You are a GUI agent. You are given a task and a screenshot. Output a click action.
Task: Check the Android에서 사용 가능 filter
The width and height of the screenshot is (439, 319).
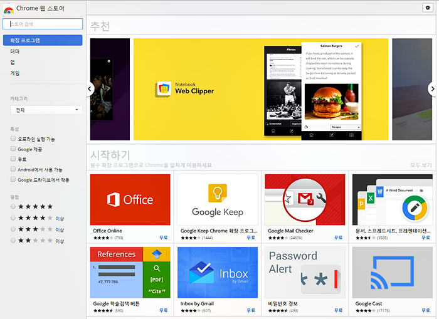pos(13,169)
